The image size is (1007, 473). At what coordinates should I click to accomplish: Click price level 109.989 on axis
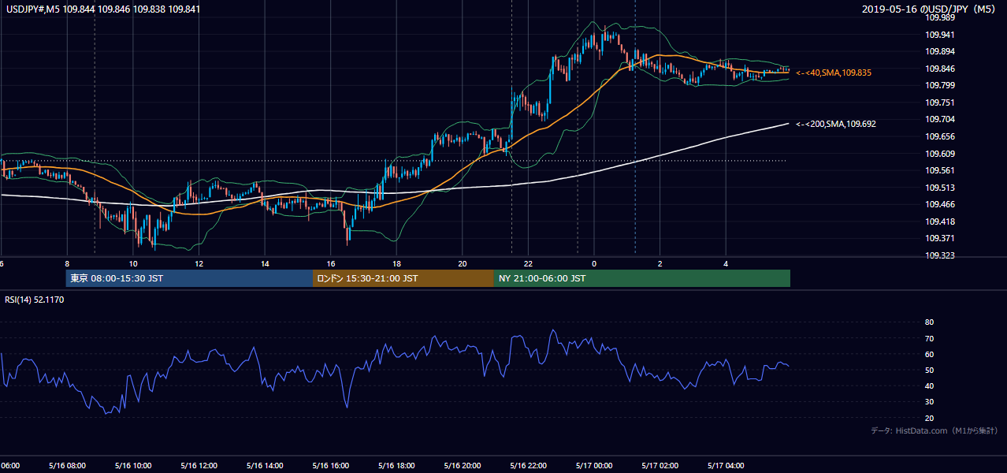pyautogui.click(x=939, y=17)
